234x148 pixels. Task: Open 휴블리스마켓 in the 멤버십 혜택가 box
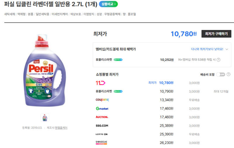point(104,60)
